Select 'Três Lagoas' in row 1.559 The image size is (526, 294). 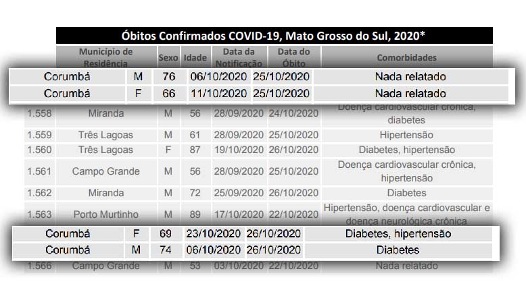tap(105, 135)
